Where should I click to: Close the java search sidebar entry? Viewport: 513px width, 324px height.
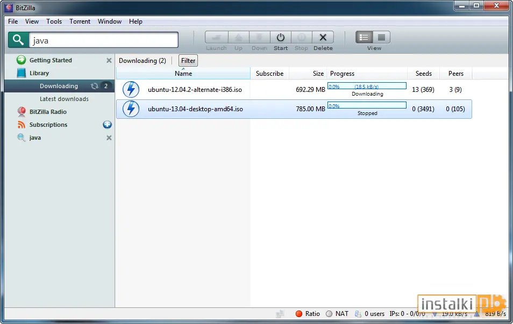(x=109, y=138)
